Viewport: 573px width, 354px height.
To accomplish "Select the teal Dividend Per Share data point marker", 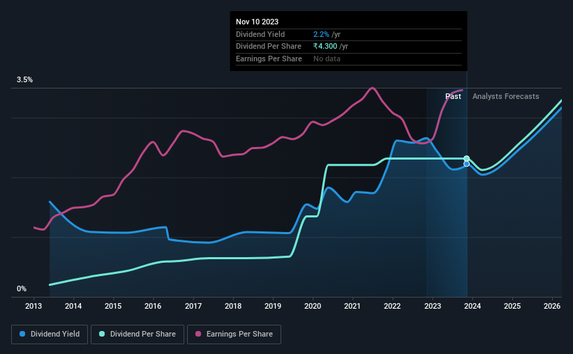I will (467, 158).
